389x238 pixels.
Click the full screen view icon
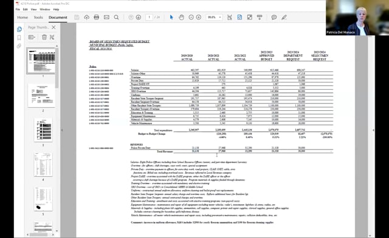250,18
